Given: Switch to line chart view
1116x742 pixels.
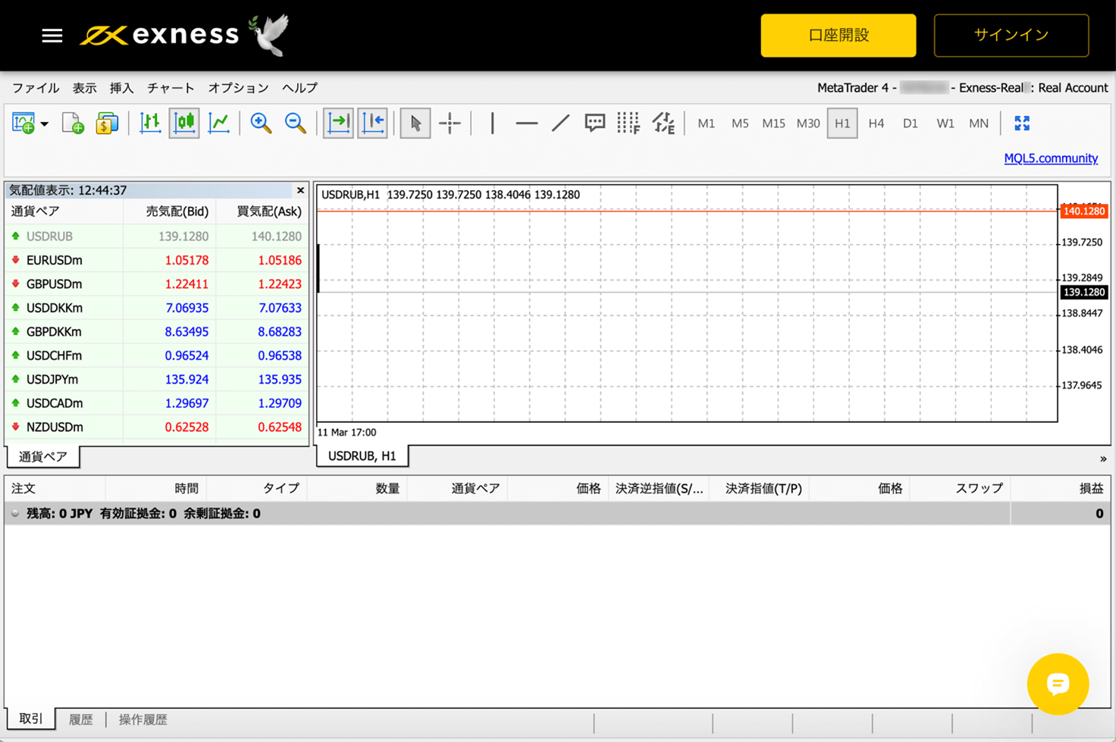Looking at the screenshot, I should click(x=218, y=123).
